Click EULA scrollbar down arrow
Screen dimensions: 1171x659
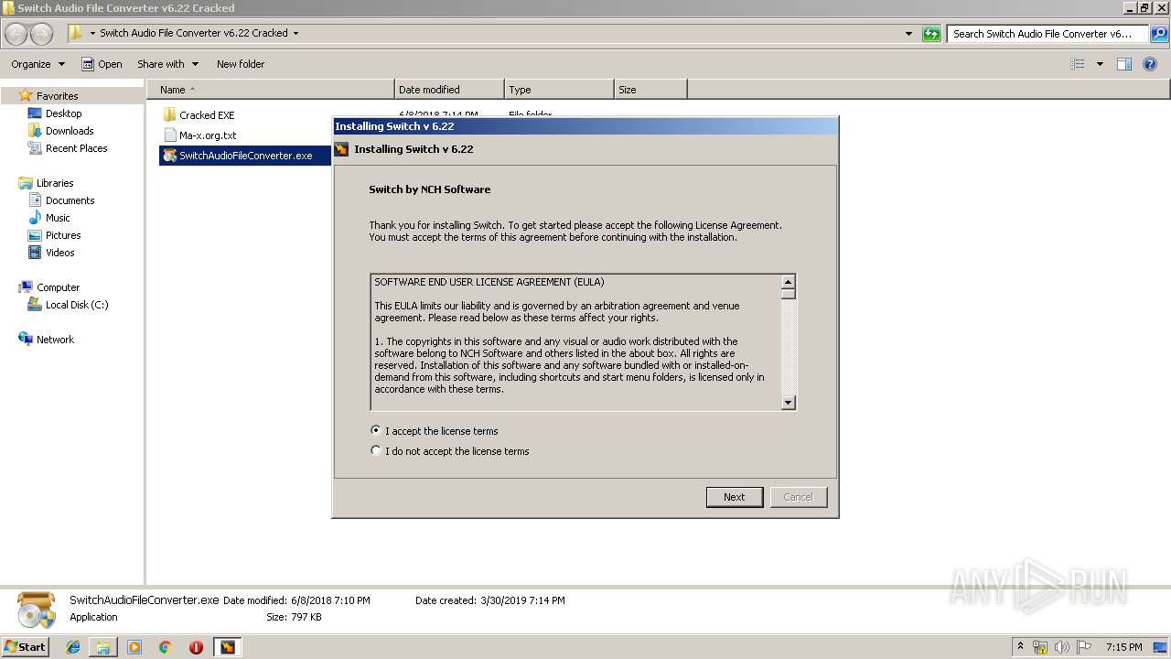789,403
